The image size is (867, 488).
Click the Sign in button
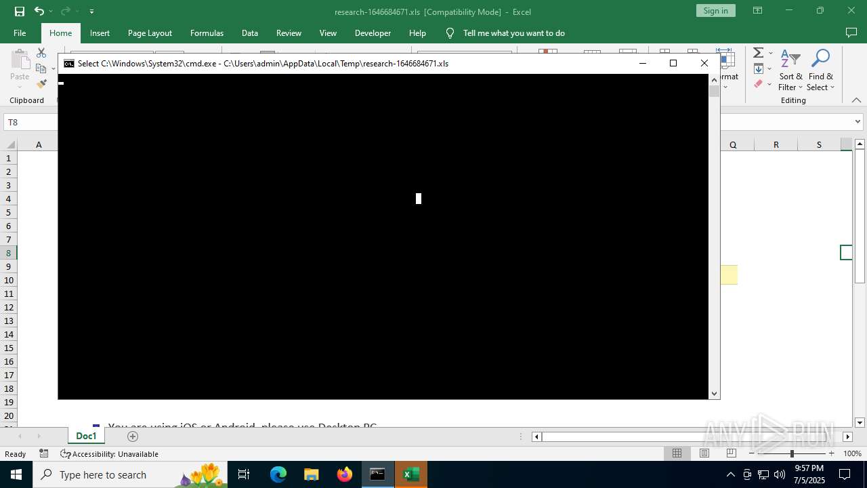click(715, 11)
